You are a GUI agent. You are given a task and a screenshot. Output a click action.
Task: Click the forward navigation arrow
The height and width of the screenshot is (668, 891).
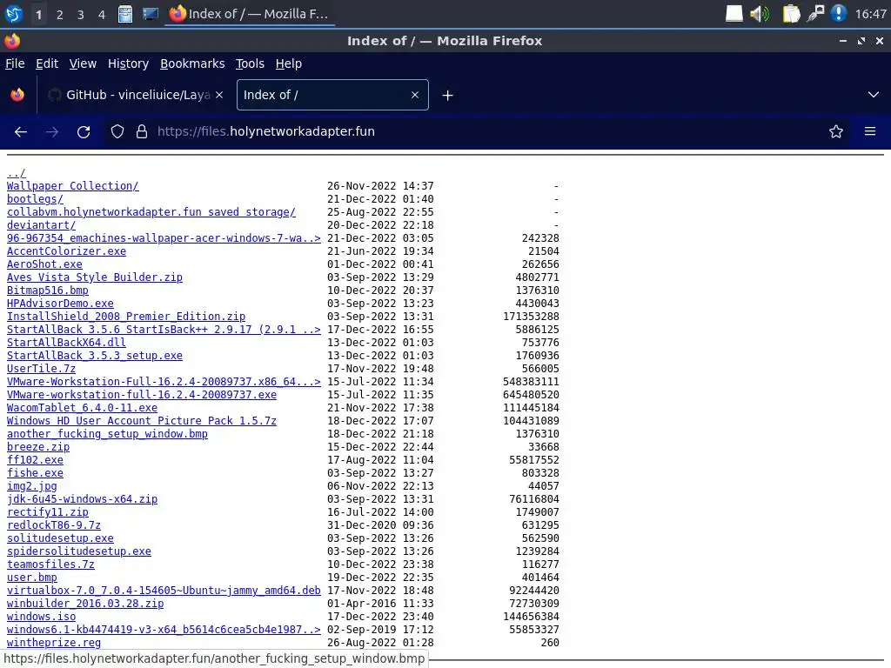point(52,132)
